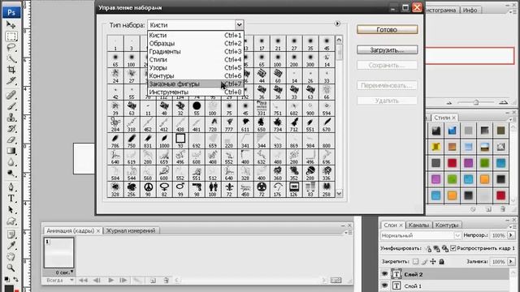Choose Градиенты from preset type list
Screen dimensions: 520x292
pyautogui.click(x=196, y=52)
